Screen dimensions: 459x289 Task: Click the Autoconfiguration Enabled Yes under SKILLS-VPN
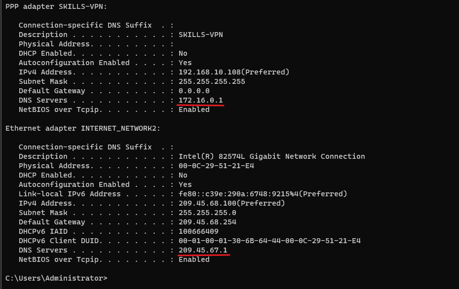click(x=185, y=63)
